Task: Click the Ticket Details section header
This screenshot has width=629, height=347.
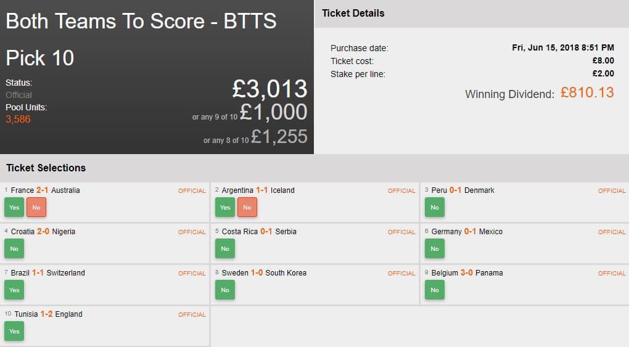Action: point(353,13)
